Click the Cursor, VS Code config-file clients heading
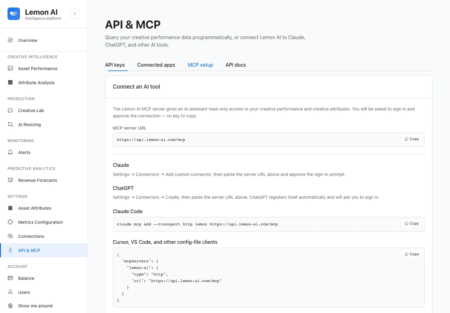 165,242
